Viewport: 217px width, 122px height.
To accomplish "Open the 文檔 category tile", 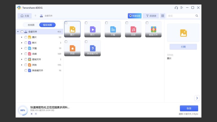I will pyautogui.click(x=113, y=29).
